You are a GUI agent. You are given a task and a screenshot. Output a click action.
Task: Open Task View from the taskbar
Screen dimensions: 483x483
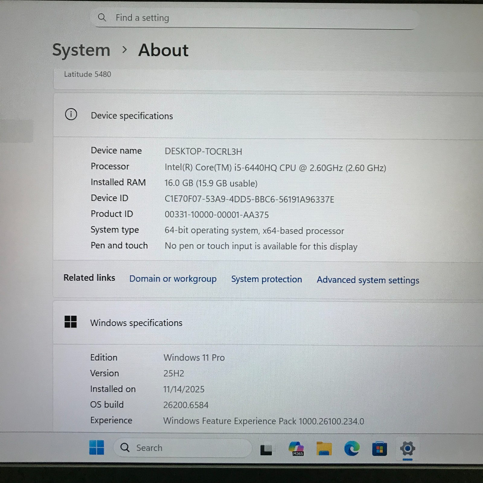point(266,449)
